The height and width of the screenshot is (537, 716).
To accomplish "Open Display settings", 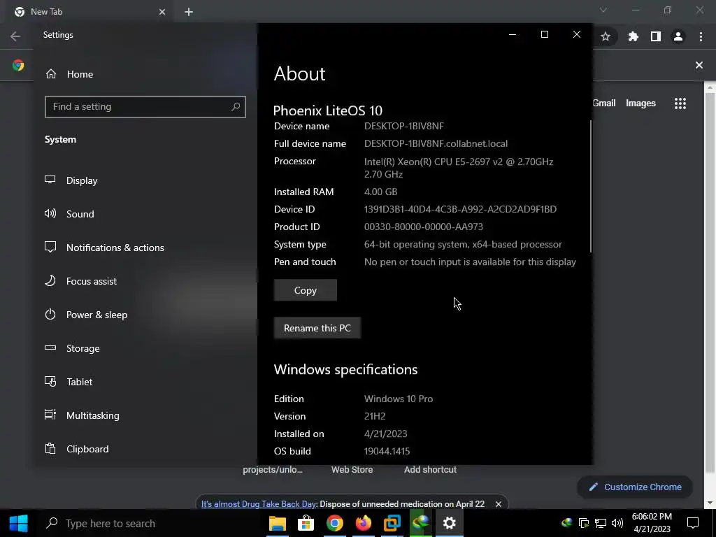I will click(71, 180).
